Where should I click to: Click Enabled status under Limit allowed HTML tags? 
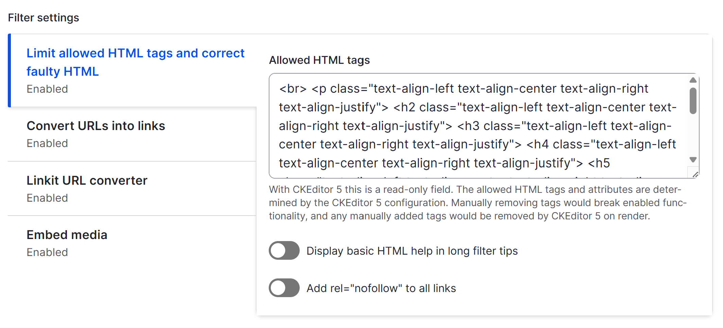click(x=47, y=89)
